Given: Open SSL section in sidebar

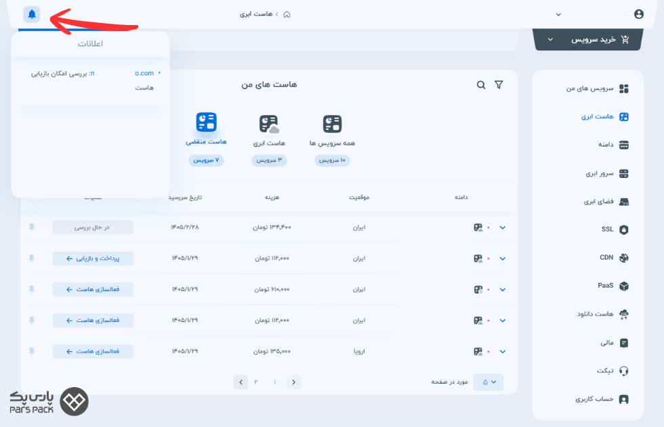Looking at the screenshot, I should click(x=615, y=229).
